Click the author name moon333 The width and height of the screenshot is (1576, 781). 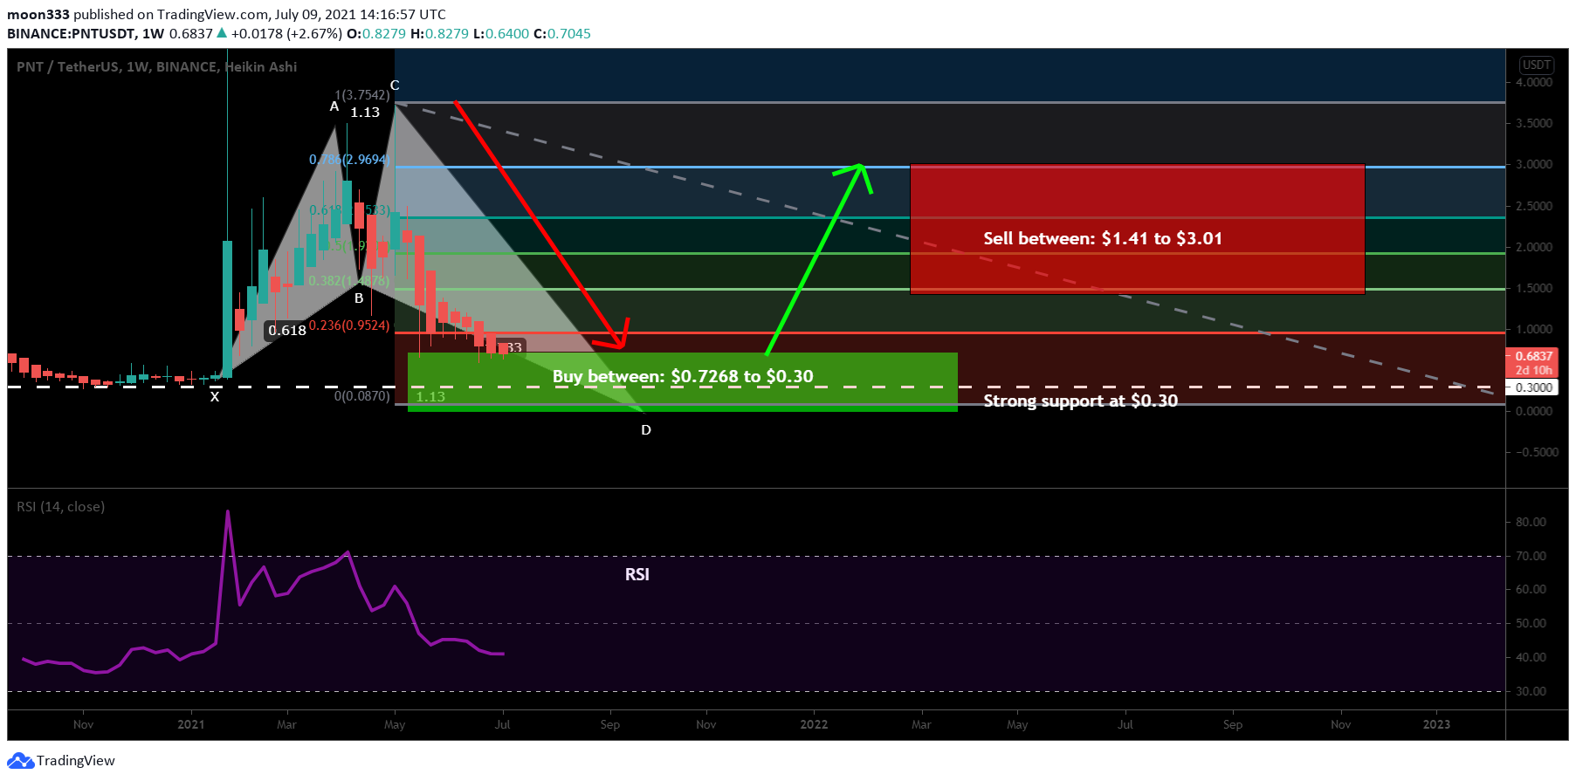(x=38, y=14)
